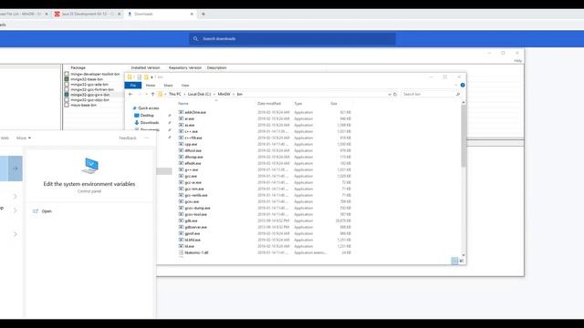
Task: Open recent locations dropdown in Explorer
Action: pos(146,95)
